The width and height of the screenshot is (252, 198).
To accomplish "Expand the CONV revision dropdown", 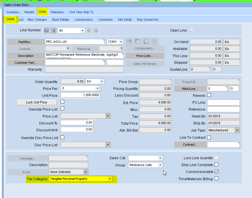I will pyautogui.click(x=121, y=42).
